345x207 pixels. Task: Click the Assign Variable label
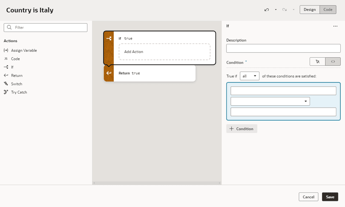pyautogui.click(x=24, y=50)
